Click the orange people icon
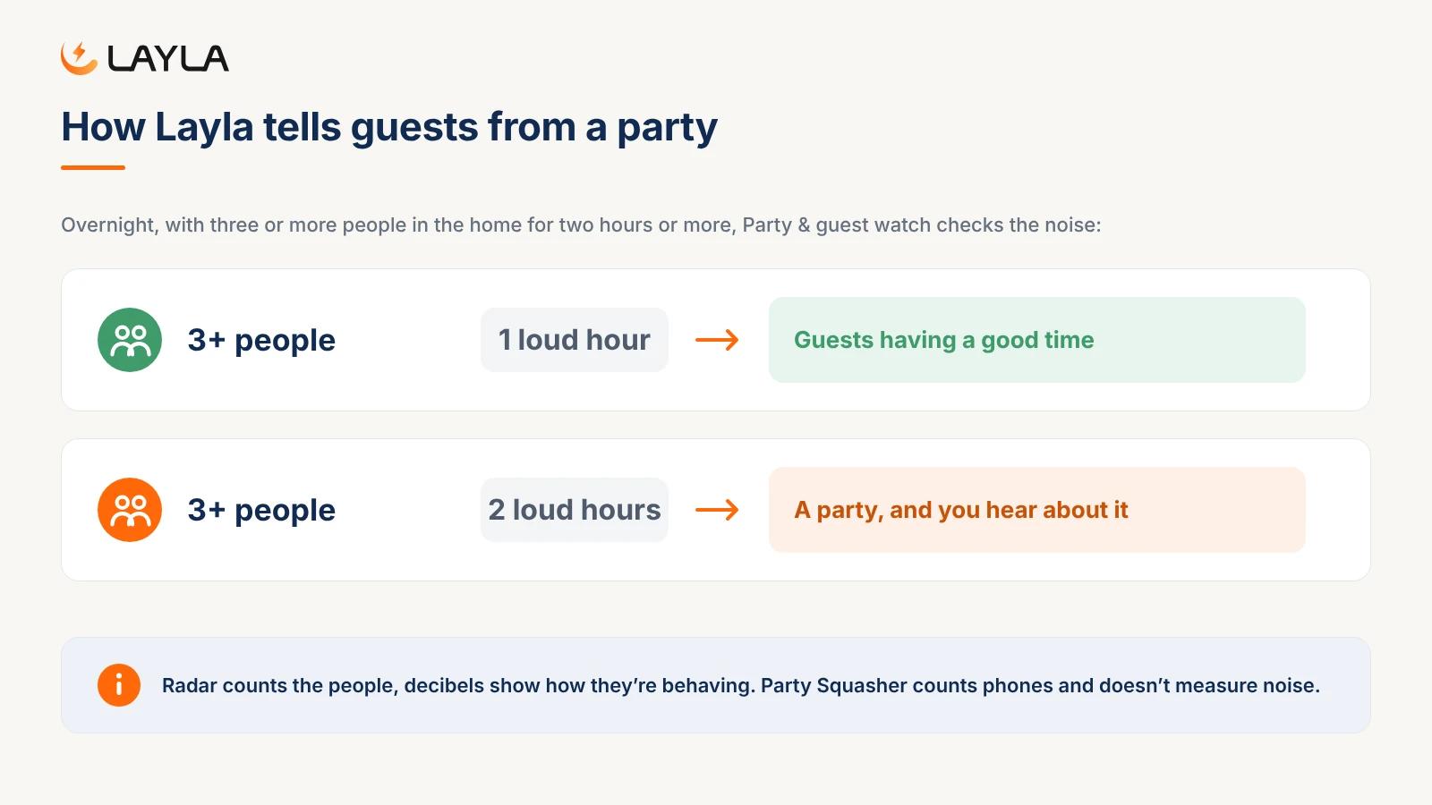 click(x=130, y=510)
